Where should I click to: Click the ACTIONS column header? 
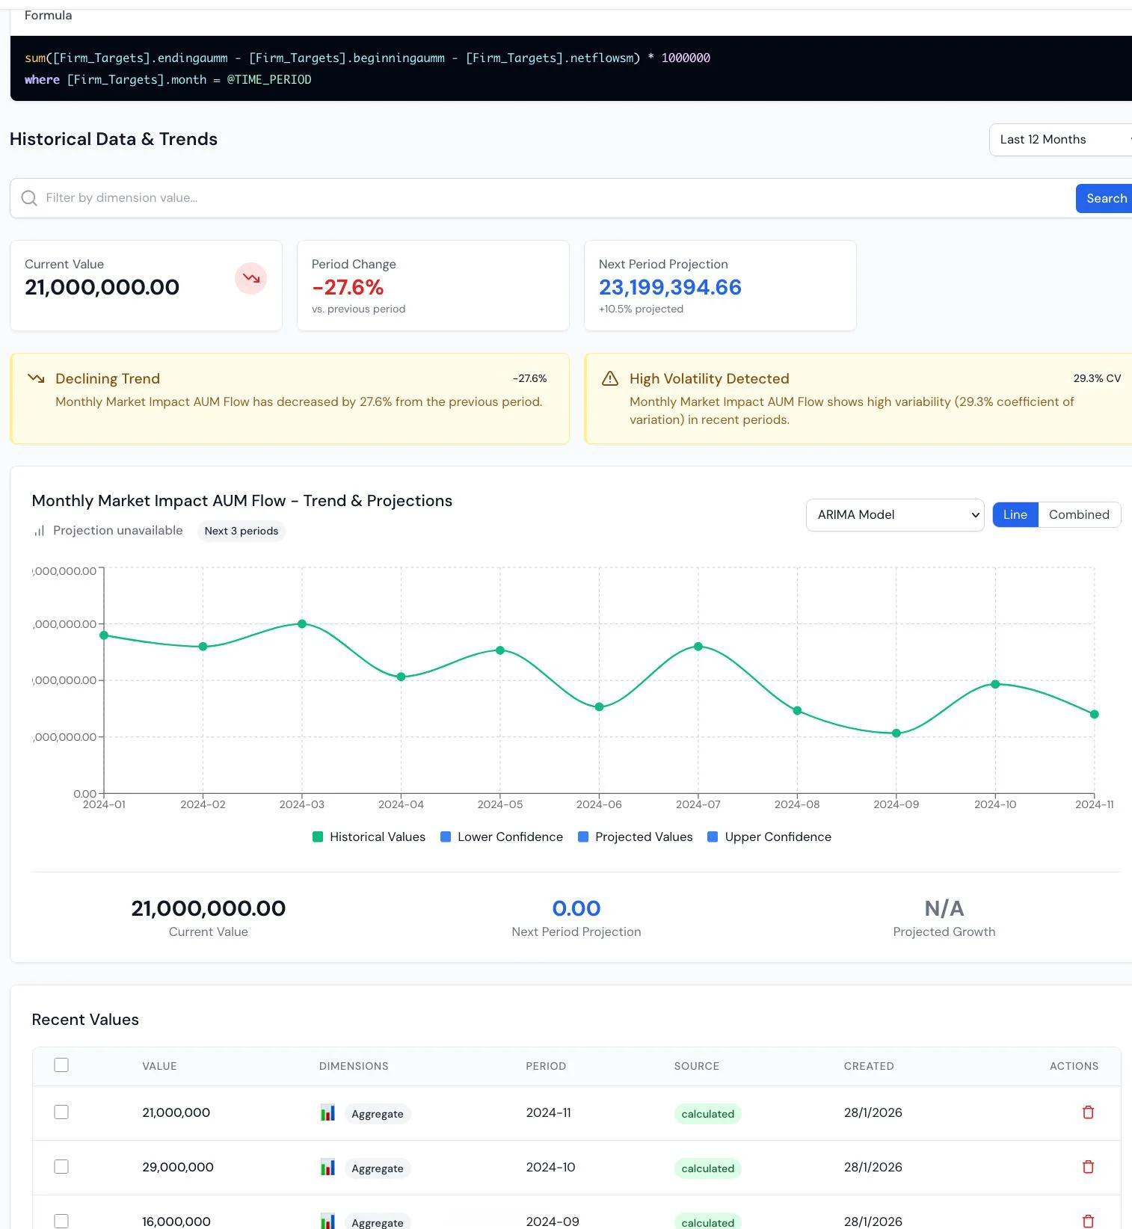[x=1074, y=1066]
